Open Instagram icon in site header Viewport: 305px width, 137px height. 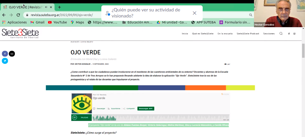point(295,34)
